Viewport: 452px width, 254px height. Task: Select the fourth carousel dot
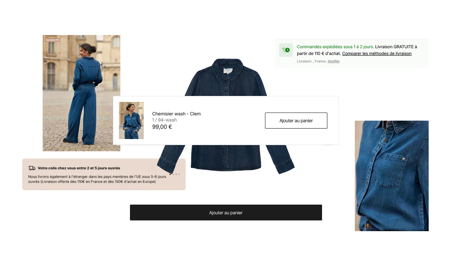(179, 174)
